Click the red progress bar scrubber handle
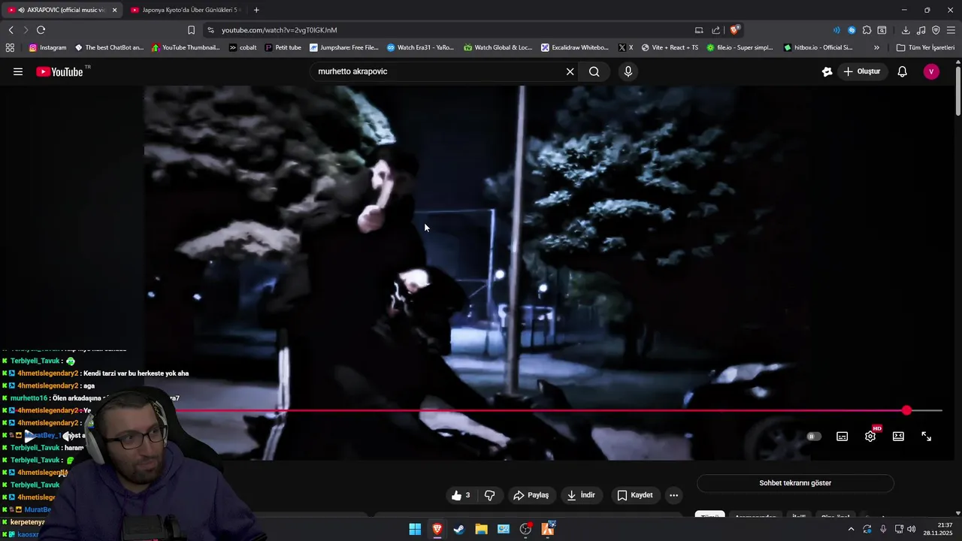 [906, 410]
